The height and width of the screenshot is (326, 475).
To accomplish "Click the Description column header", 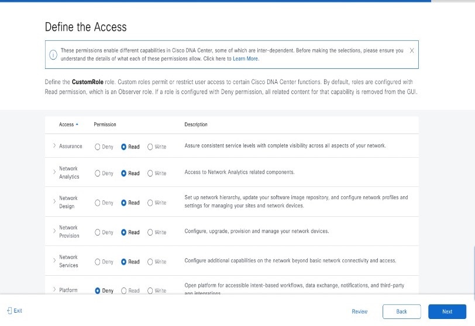I will click(196, 124).
